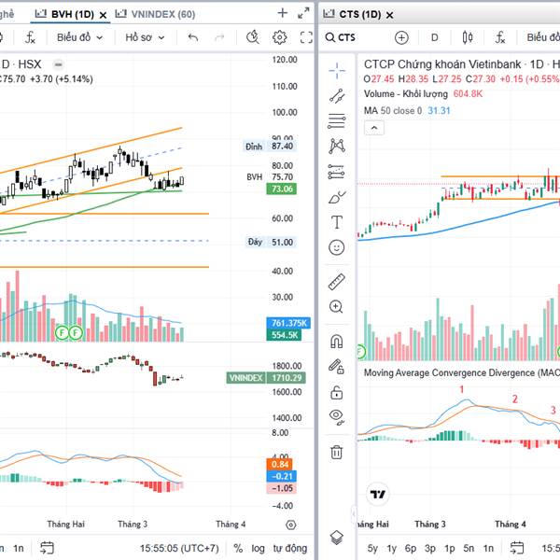Image resolution: width=560 pixels, height=560 pixels.
Task: Open the Biểu đồ dropdown in BVH panel
Action: [79, 37]
